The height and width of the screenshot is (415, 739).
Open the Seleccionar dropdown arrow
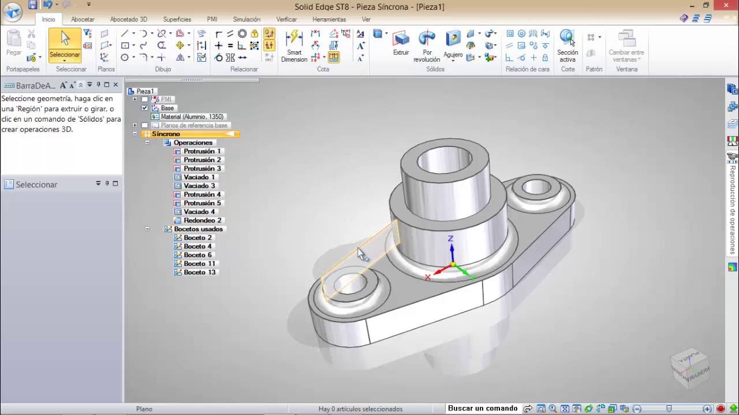click(x=64, y=60)
